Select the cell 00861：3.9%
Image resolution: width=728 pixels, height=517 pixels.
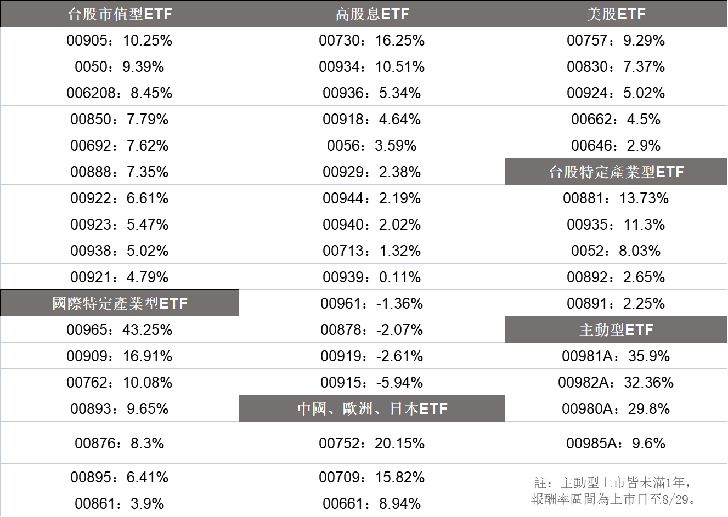[x=120, y=503]
